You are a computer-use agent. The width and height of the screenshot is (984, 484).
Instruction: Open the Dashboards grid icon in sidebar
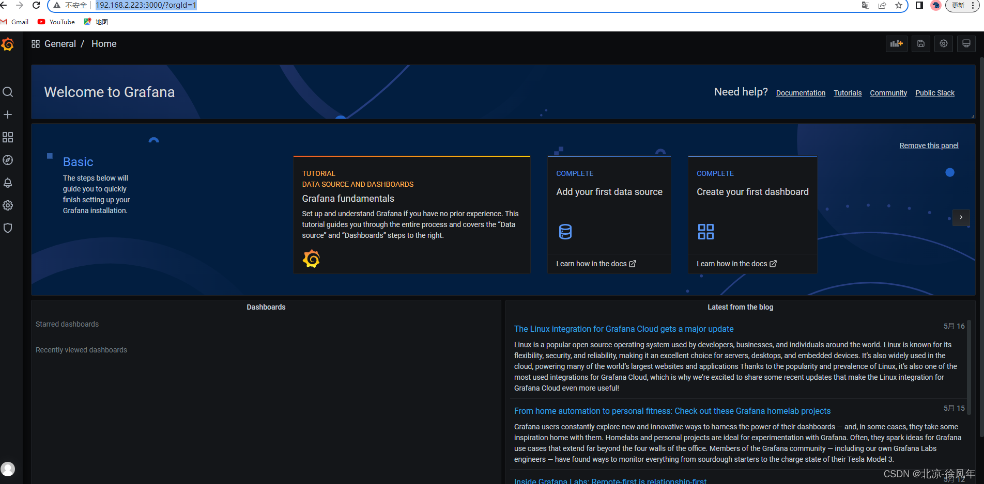8,137
